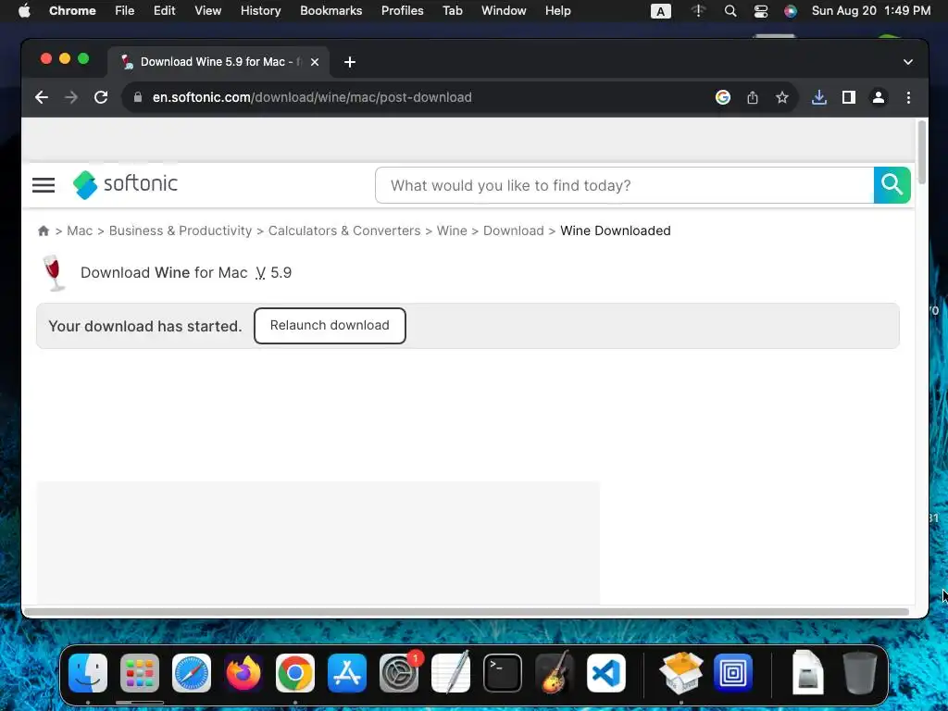Open the Help menu
This screenshot has width=948, height=711.
coord(557,11)
